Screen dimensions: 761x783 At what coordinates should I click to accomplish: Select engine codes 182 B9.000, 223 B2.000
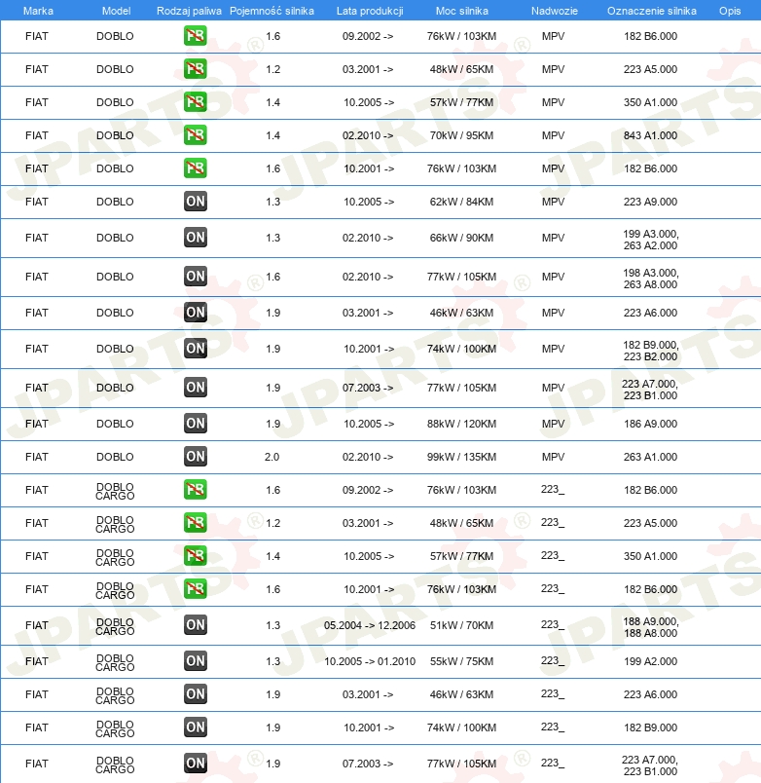(x=651, y=351)
